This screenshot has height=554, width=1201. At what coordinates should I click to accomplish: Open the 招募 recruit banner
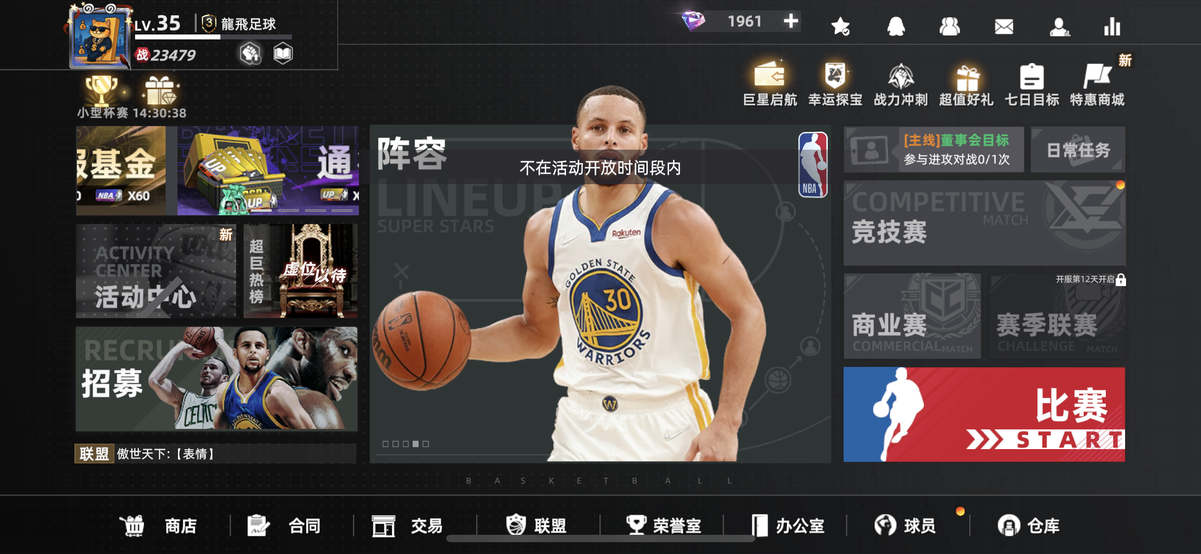[216, 379]
